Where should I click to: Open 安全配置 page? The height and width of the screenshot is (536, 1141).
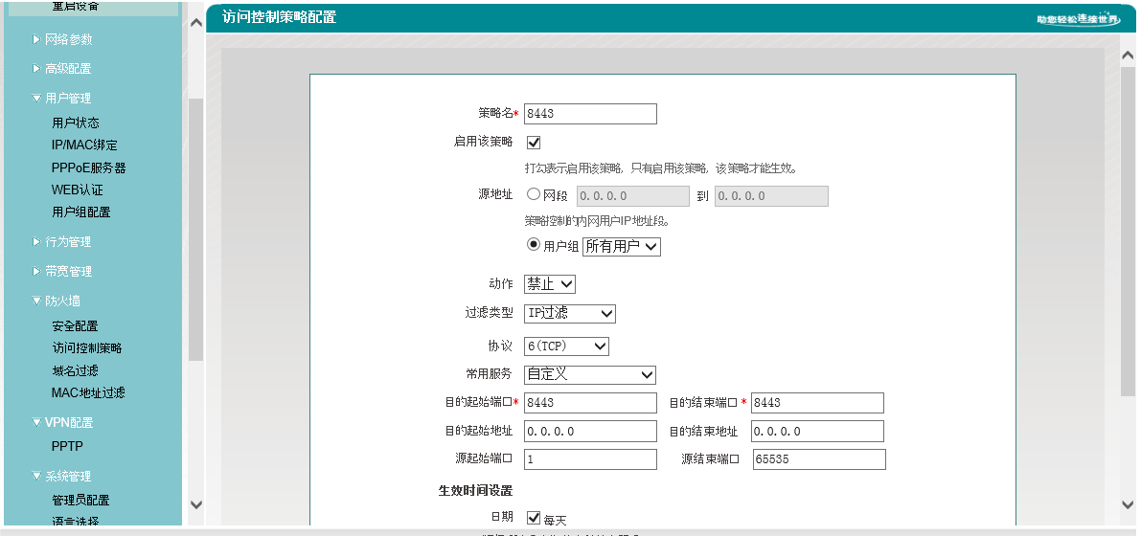tap(75, 325)
